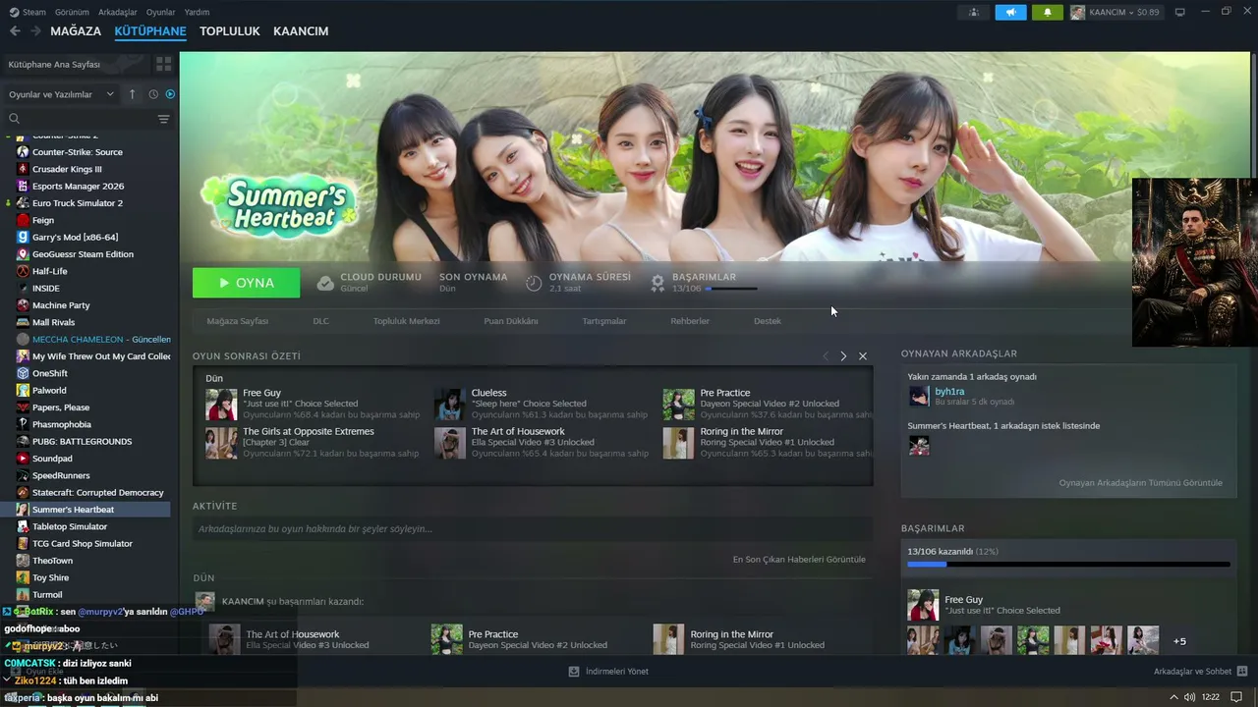Image resolution: width=1258 pixels, height=707 pixels.
Task: Click the activity comment input field
Action: [533, 529]
